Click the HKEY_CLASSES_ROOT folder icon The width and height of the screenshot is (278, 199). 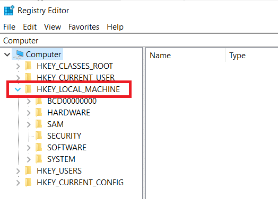[x=28, y=66]
